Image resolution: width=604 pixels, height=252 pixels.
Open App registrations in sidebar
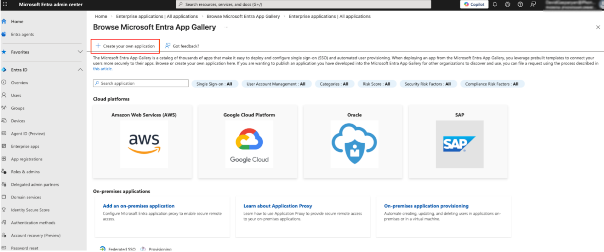coord(26,159)
